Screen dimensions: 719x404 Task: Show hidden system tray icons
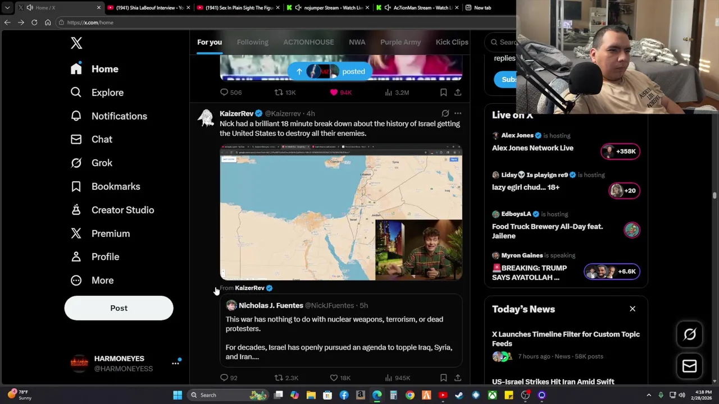648,395
